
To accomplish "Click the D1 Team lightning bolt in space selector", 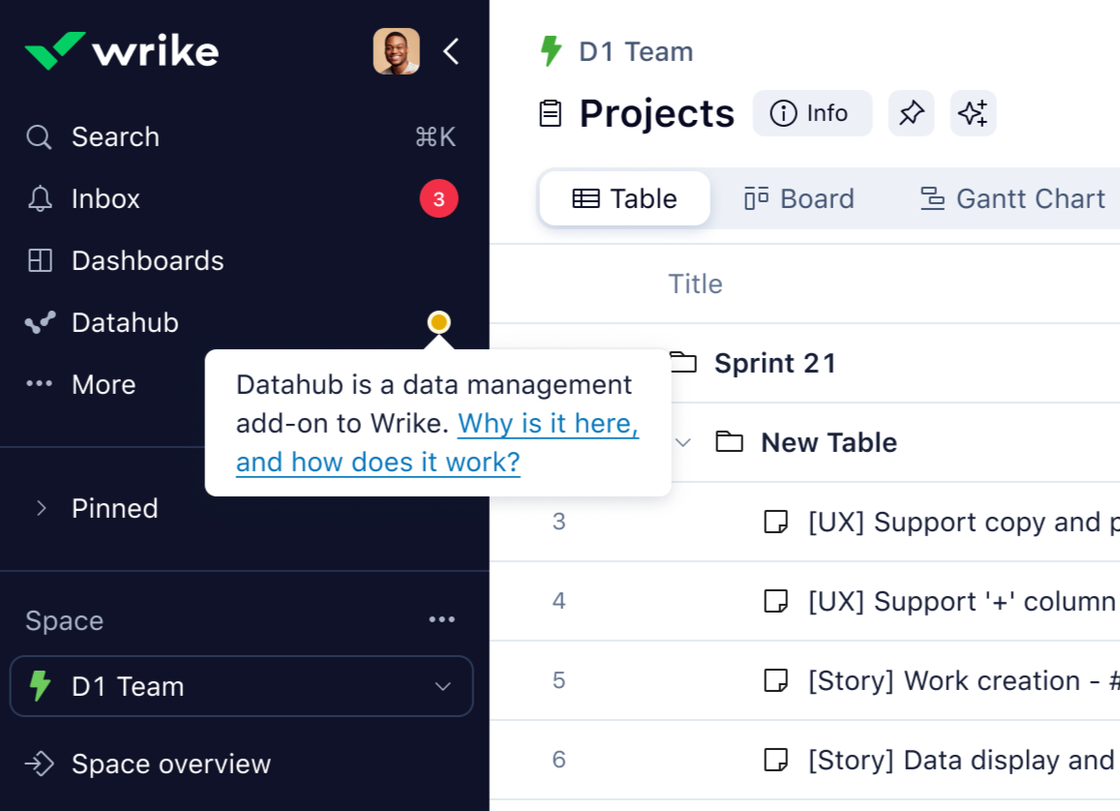I will [40, 686].
